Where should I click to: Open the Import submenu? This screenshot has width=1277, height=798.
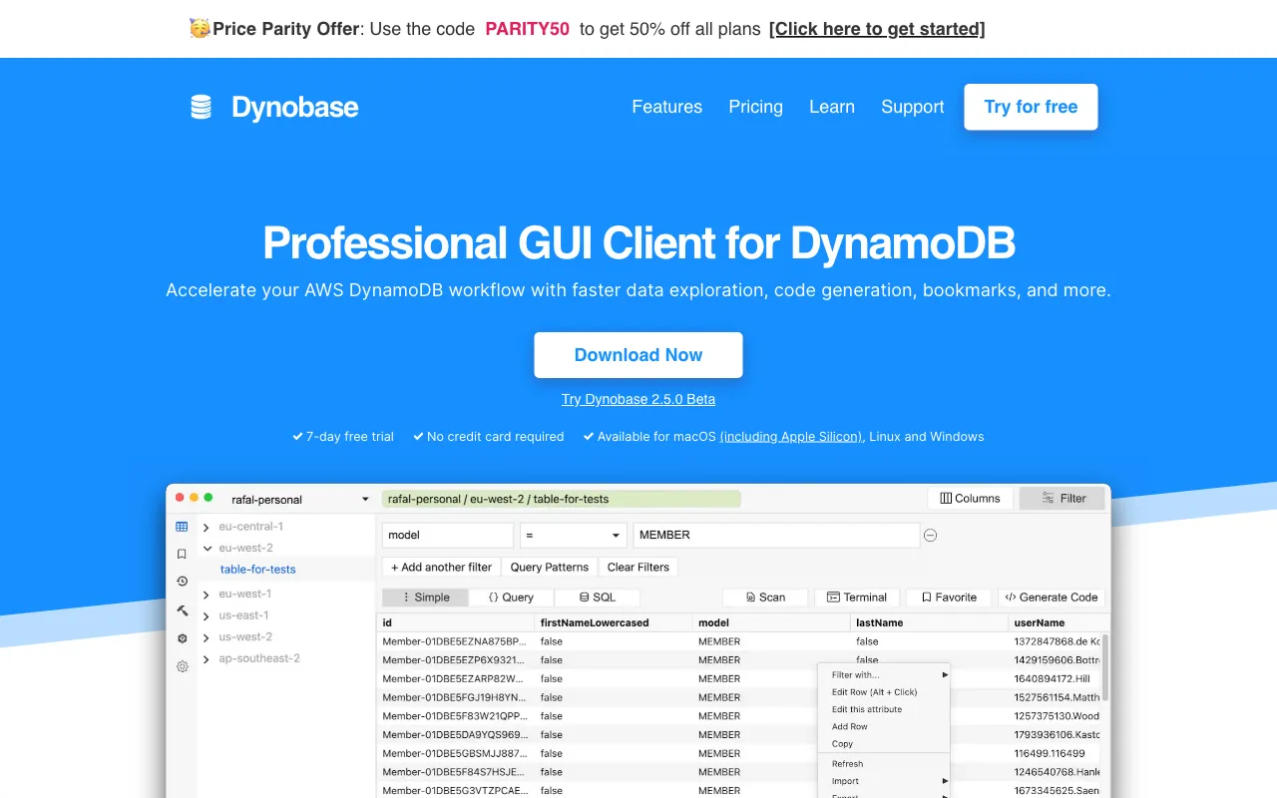884,781
